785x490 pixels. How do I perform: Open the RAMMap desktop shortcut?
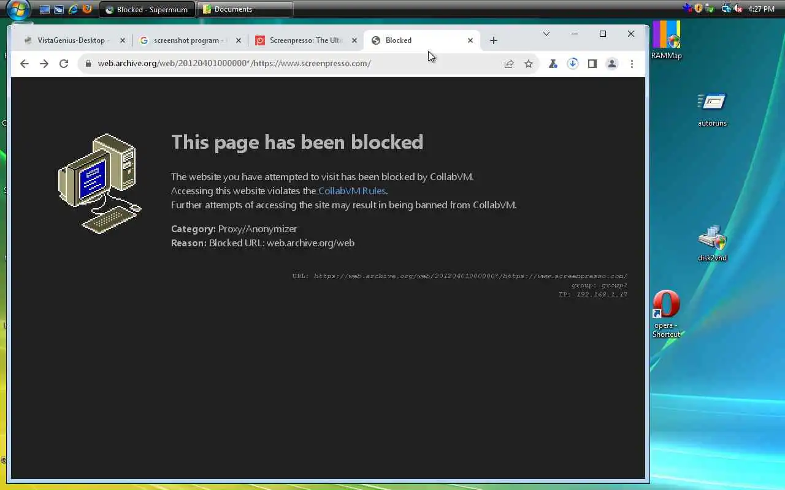[667, 40]
